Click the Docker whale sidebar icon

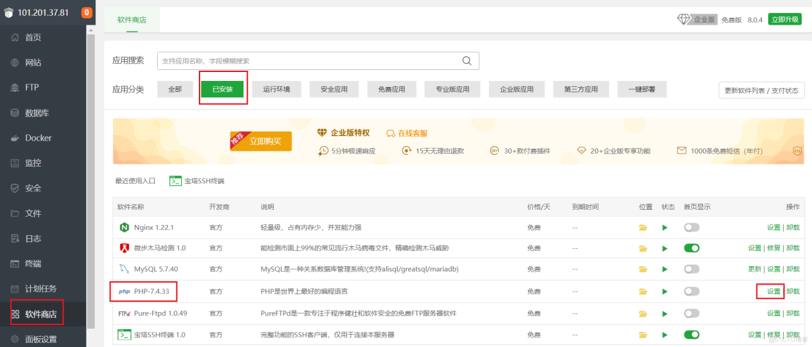[15, 138]
